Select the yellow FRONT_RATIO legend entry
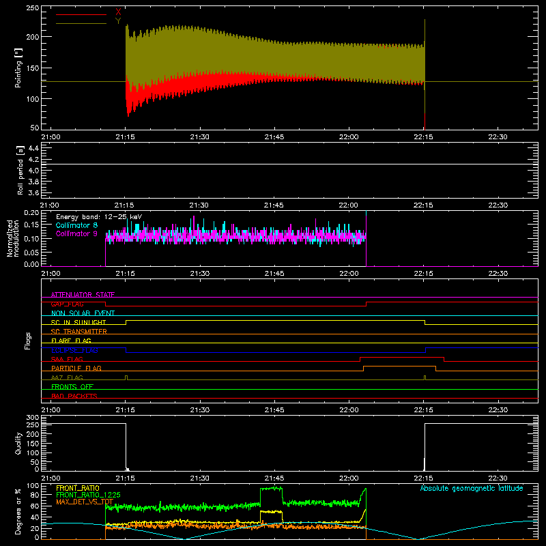Screen dimensions: 546x546 [78, 488]
